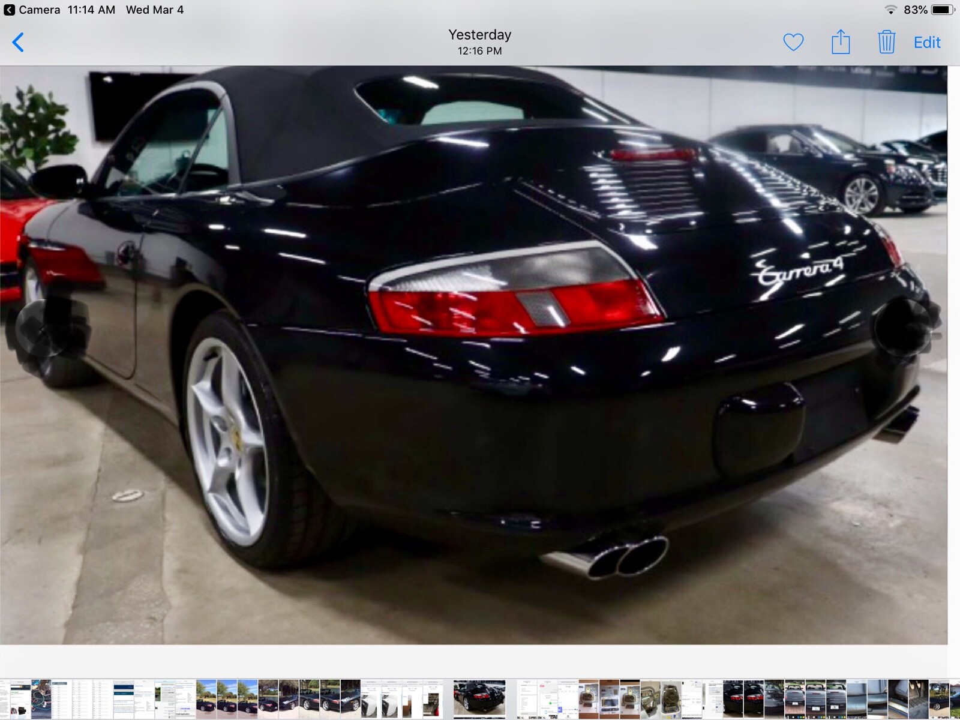
Task: Tap the battery icon in status bar
Action: tap(943, 10)
